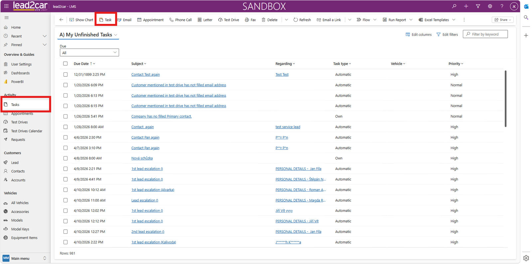Collapse the sidebar with the hamburger icon
The height and width of the screenshot is (264, 532).
(6, 18)
